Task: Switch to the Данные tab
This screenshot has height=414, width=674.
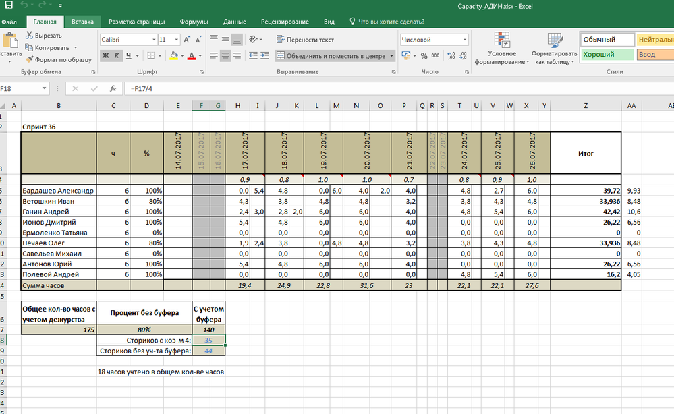Action: point(235,22)
